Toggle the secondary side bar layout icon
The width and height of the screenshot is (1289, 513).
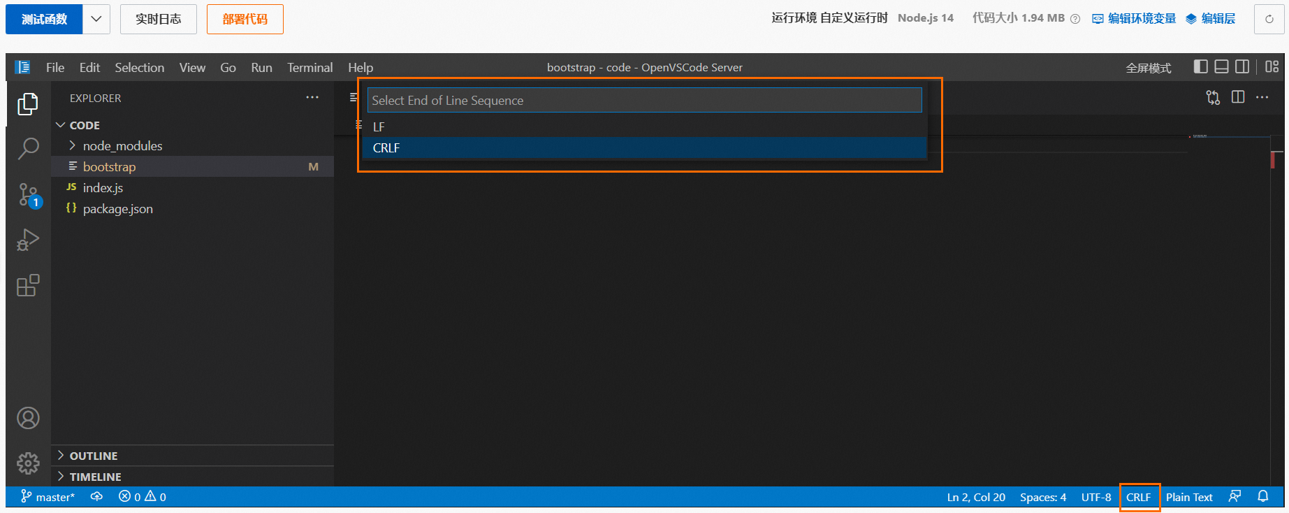click(x=1242, y=66)
